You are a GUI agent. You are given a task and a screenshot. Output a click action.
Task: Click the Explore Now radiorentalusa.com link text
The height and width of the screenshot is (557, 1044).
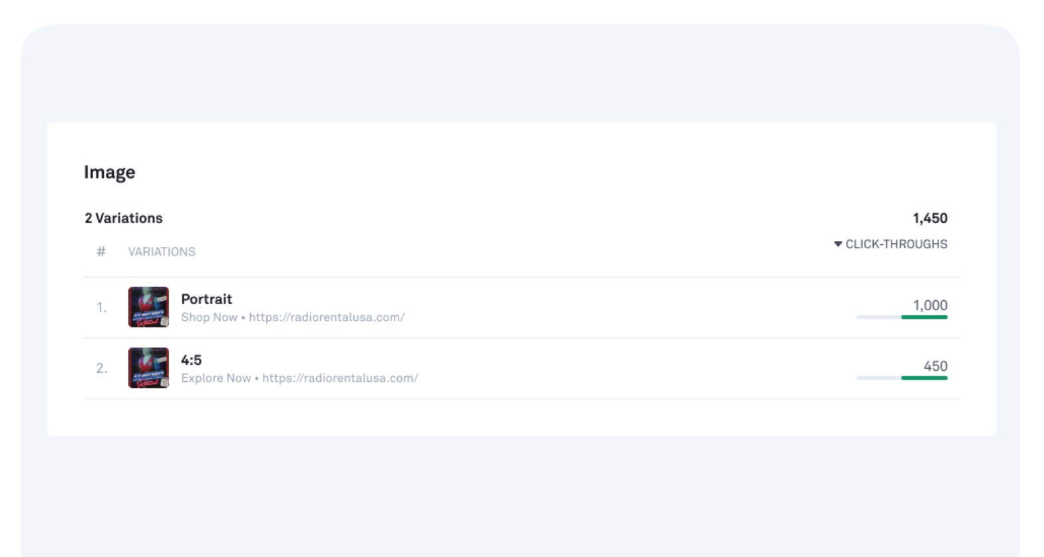point(299,378)
